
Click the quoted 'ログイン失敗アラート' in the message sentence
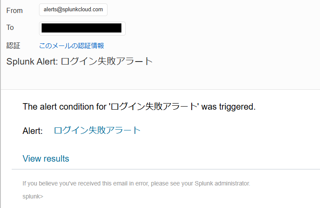[x=153, y=107]
